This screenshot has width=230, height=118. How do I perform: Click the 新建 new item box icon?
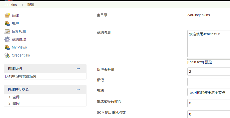pos(7,15)
